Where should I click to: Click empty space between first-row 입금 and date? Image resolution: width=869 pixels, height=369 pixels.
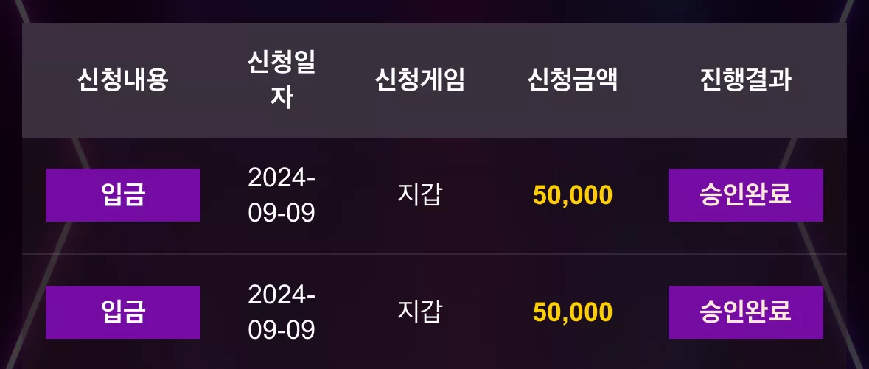click(223, 195)
